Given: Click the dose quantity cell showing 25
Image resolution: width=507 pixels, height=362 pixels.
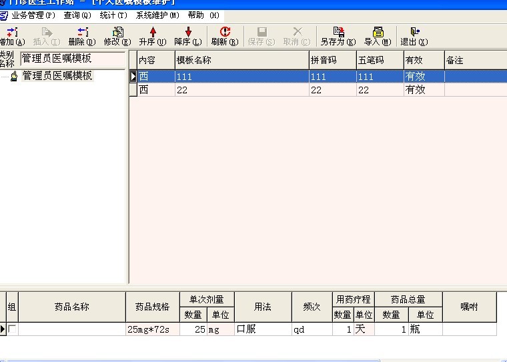Looking at the screenshot, I should click(193, 329).
